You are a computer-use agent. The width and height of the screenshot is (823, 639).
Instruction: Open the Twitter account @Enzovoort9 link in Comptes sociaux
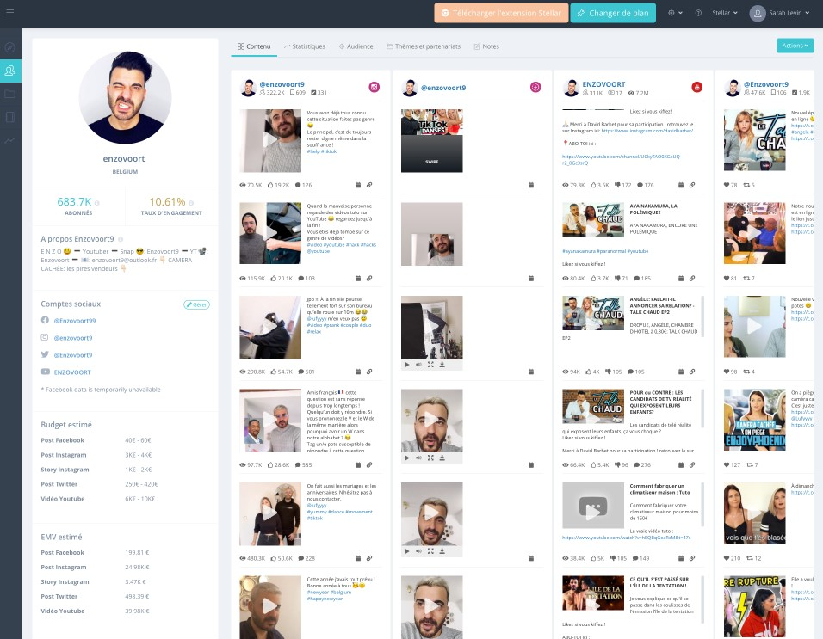pyautogui.click(x=73, y=355)
